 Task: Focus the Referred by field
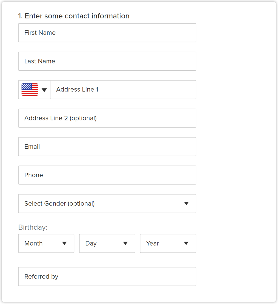coord(107,277)
